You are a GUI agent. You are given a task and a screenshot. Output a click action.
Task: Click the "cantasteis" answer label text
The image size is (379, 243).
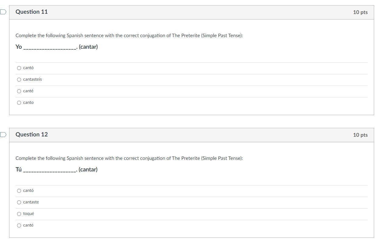coord(33,79)
